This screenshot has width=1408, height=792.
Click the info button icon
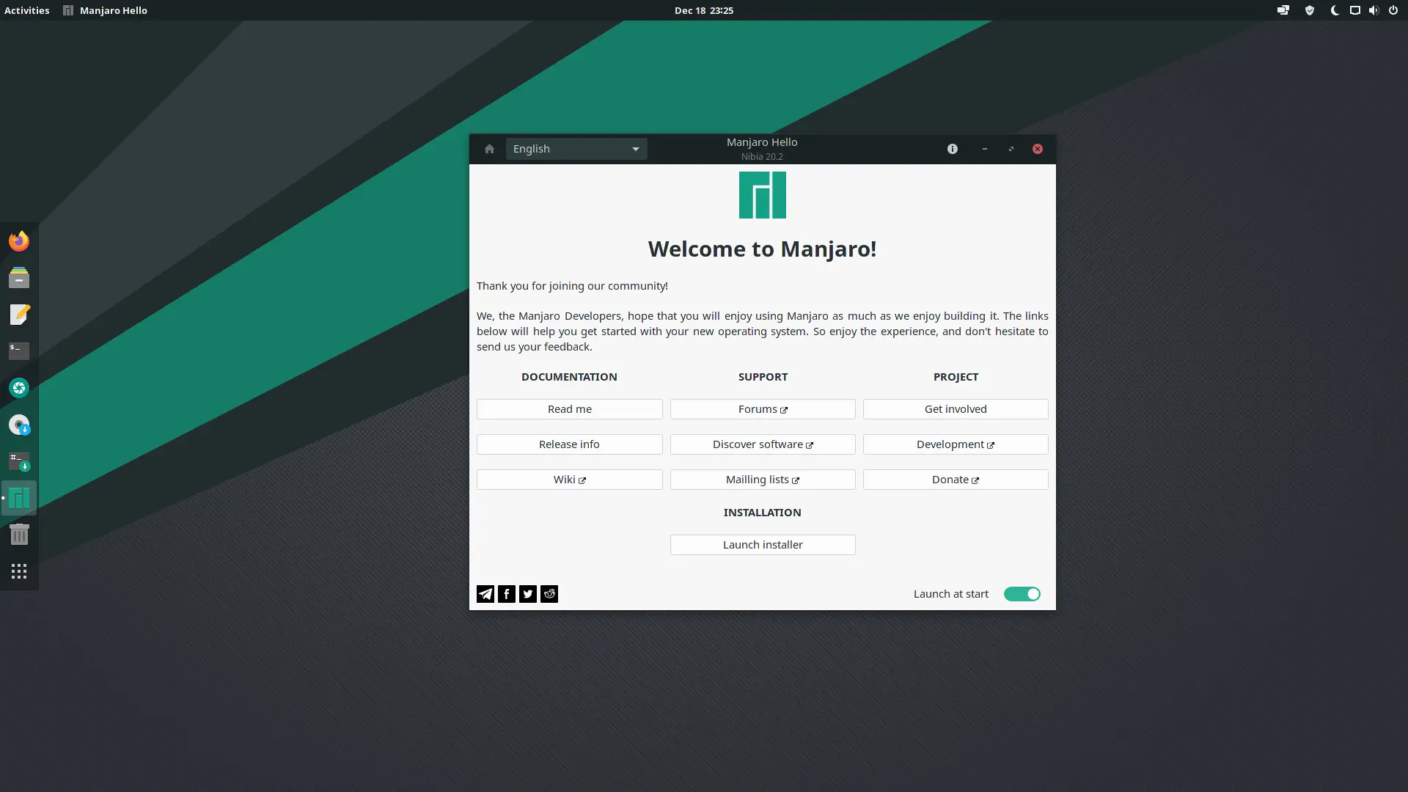[953, 149]
